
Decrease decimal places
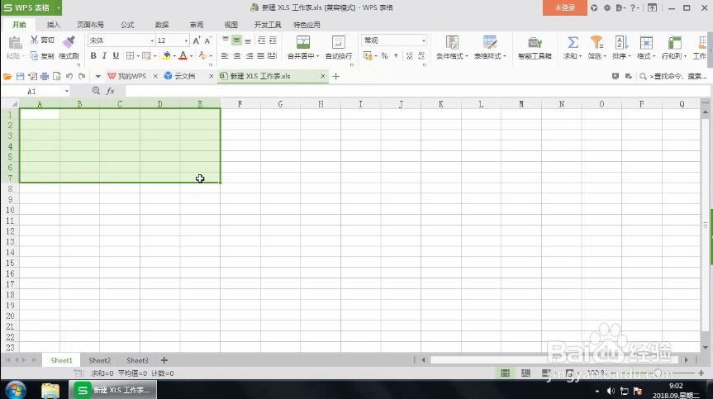(x=421, y=55)
